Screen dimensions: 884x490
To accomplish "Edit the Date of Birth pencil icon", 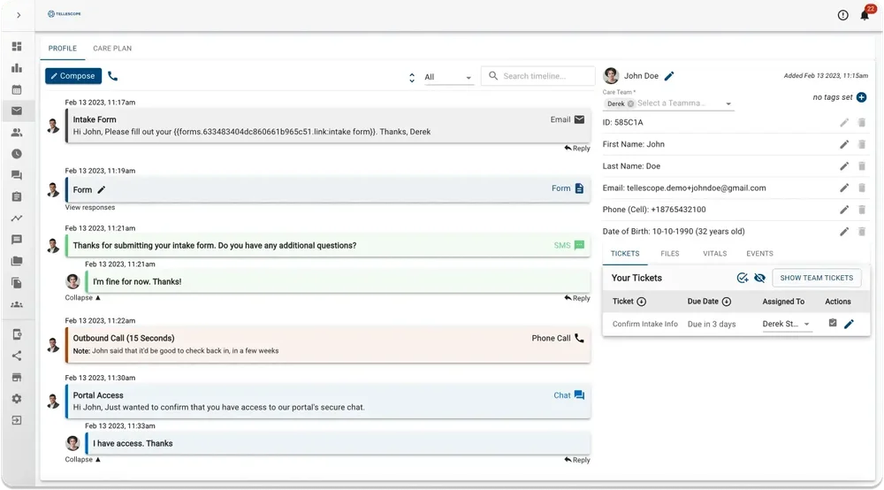I will [x=844, y=232].
